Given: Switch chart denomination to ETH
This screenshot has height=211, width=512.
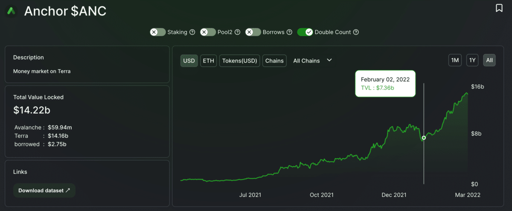Looking at the screenshot, I should pyautogui.click(x=208, y=60).
